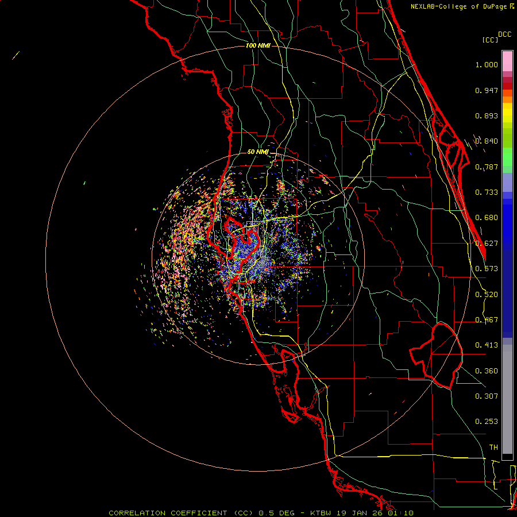
Task: Click the 0.893 value on color scale
Action: point(487,115)
